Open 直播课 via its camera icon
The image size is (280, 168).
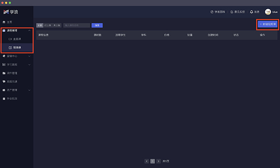pyautogui.click(x=10, y=39)
